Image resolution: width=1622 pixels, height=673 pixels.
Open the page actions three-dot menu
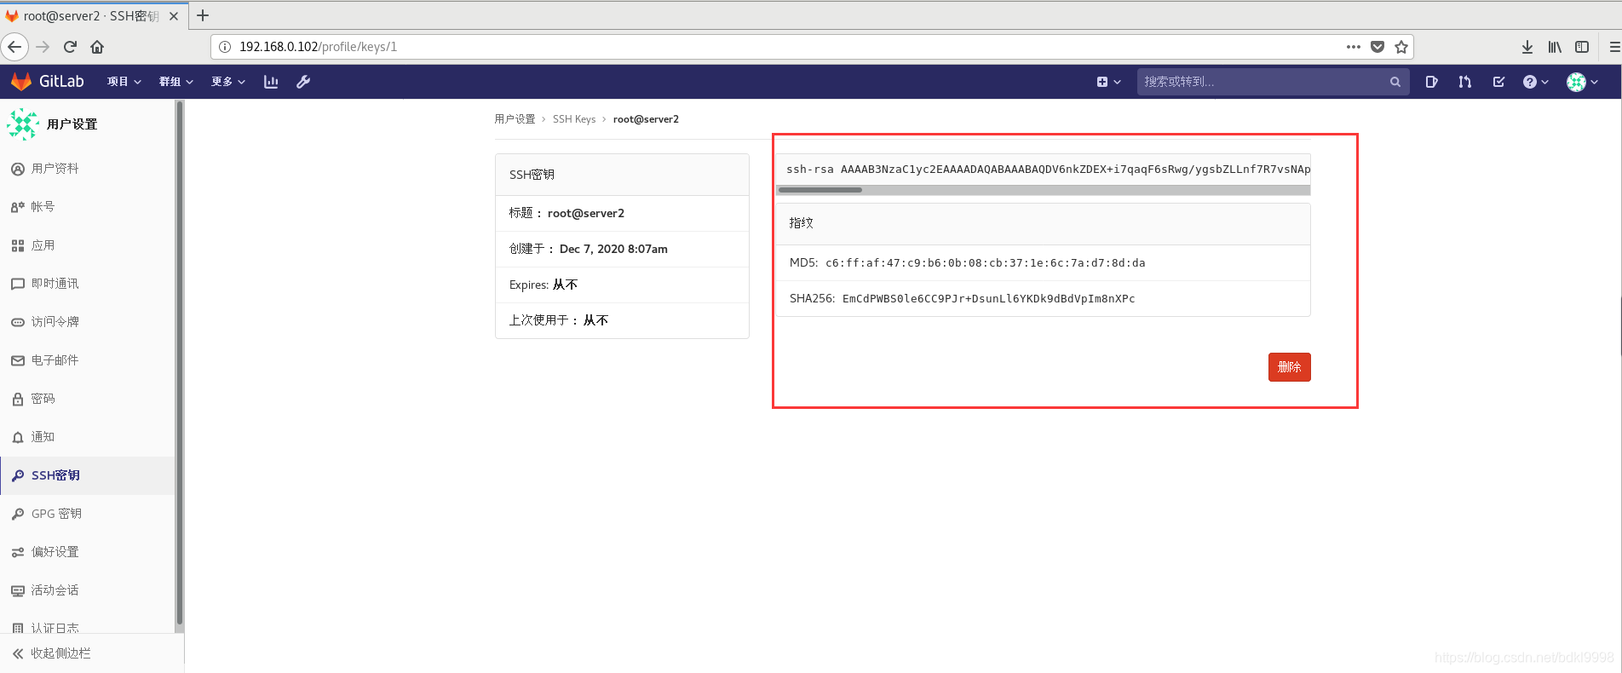pyautogui.click(x=1353, y=47)
